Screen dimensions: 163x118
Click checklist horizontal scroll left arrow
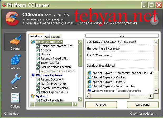(32, 104)
